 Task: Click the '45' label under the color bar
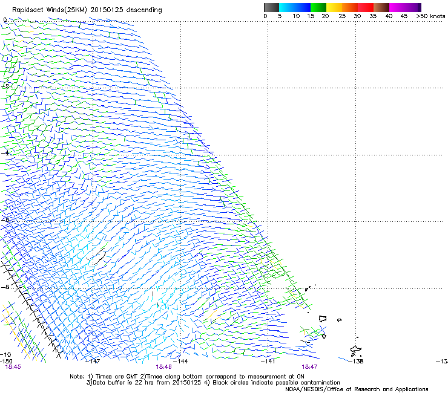coord(404,16)
